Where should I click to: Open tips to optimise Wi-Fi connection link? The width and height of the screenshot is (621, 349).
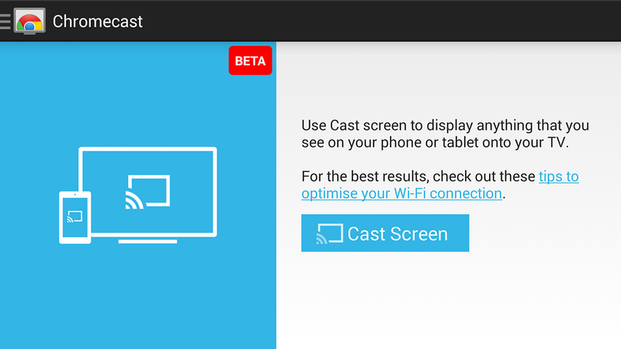click(x=439, y=185)
